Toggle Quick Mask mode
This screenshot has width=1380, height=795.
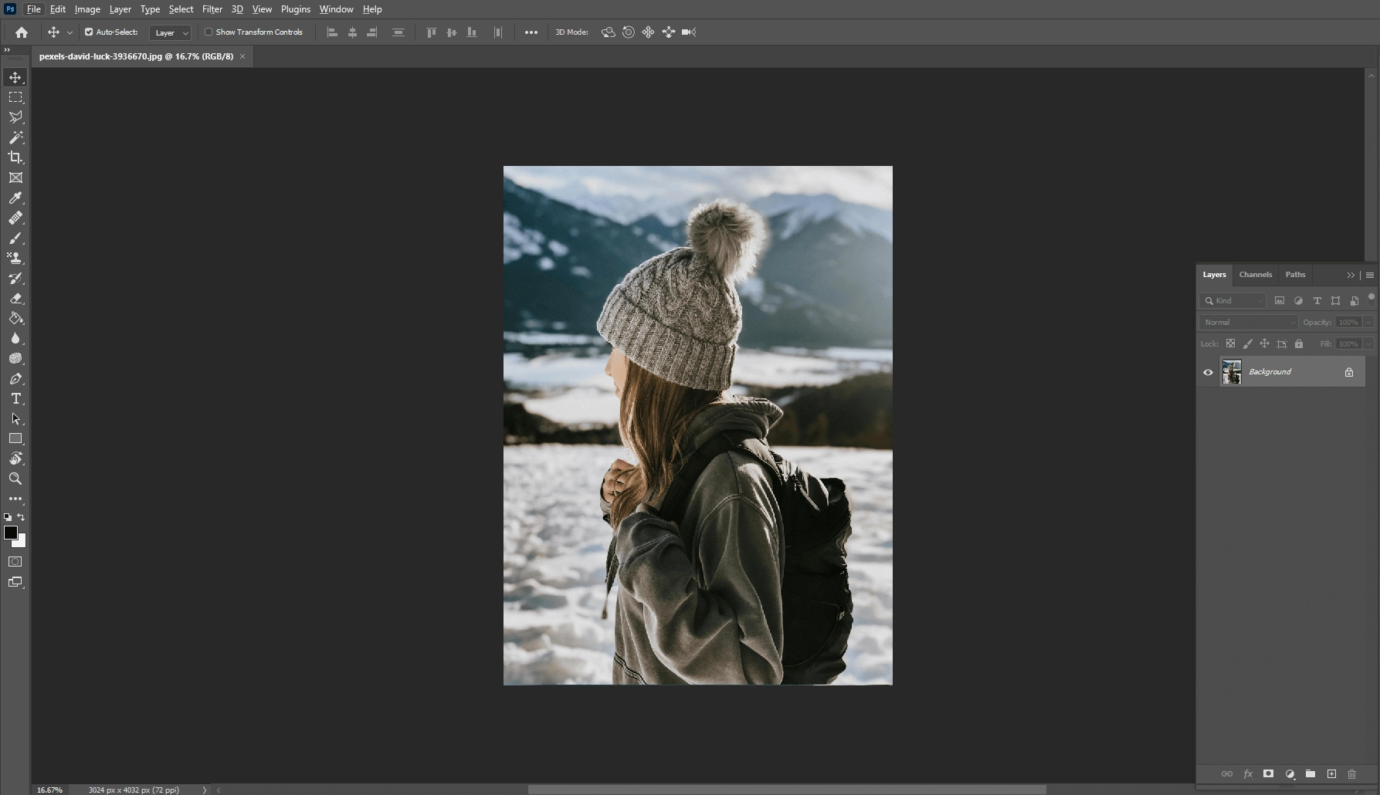(x=15, y=562)
